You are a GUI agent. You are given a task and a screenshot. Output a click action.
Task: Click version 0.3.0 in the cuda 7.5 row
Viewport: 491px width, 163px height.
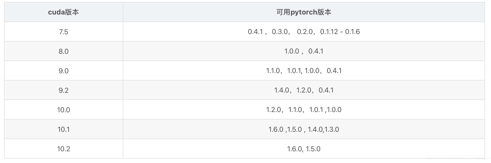coord(280,32)
